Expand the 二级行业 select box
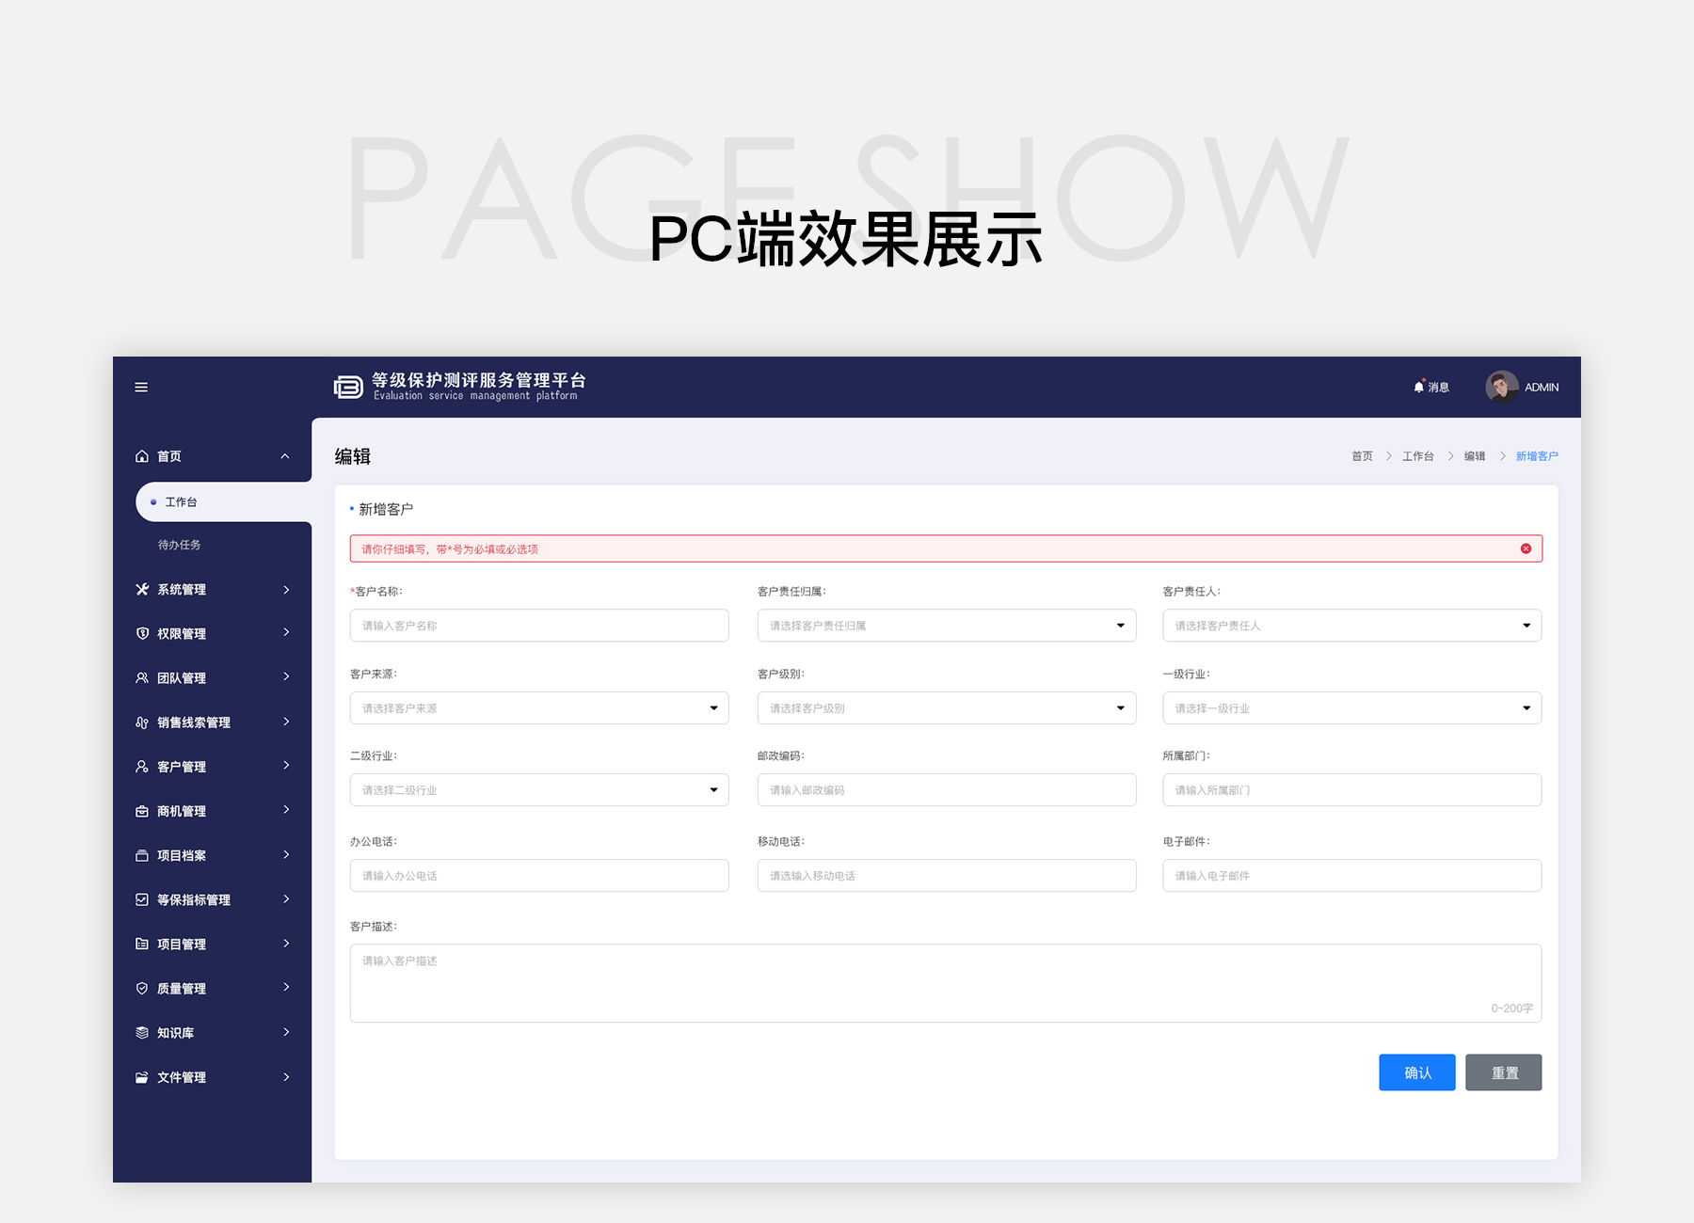This screenshot has width=1694, height=1223. coord(538,790)
